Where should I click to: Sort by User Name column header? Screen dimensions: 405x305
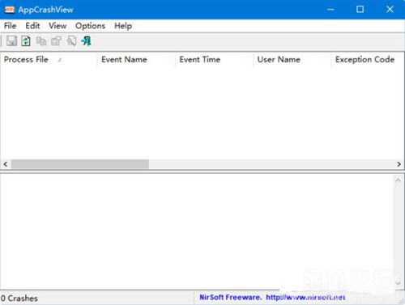click(x=292, y=59)
